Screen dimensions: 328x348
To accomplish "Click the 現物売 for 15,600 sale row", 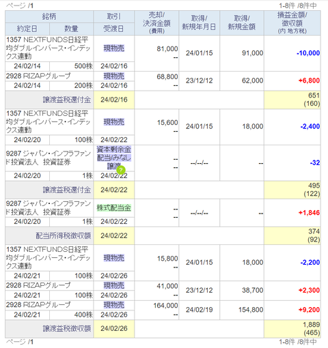I will 114,122.
